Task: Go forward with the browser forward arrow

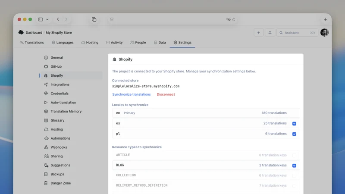Action: 66,19
